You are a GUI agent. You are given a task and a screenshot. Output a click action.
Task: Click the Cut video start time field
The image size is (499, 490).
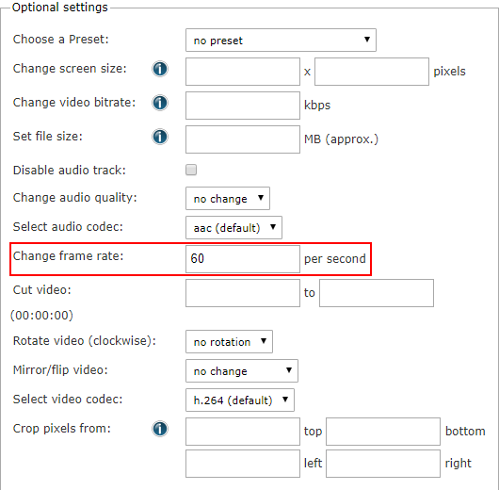click(x=243, y=293)
